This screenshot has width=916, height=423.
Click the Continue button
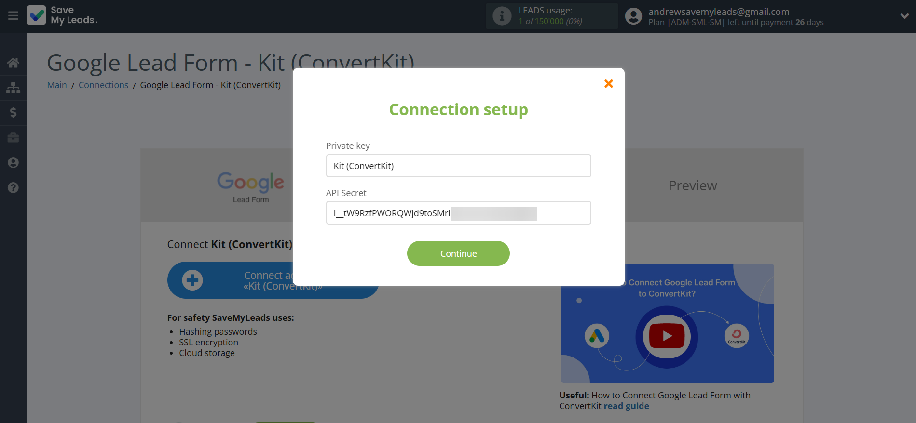click(458, 253)
